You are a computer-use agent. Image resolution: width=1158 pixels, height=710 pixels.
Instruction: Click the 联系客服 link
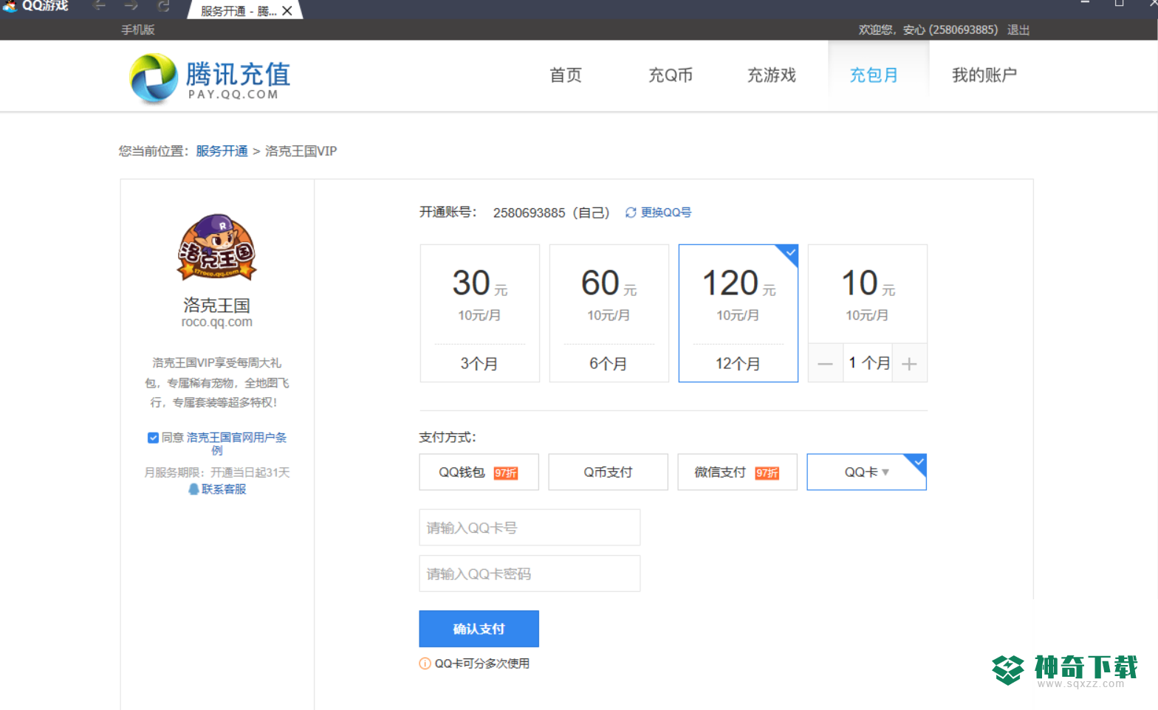224,489
